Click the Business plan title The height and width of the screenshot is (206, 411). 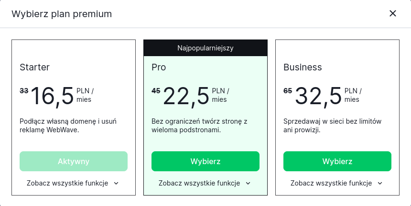click(303, 67)
